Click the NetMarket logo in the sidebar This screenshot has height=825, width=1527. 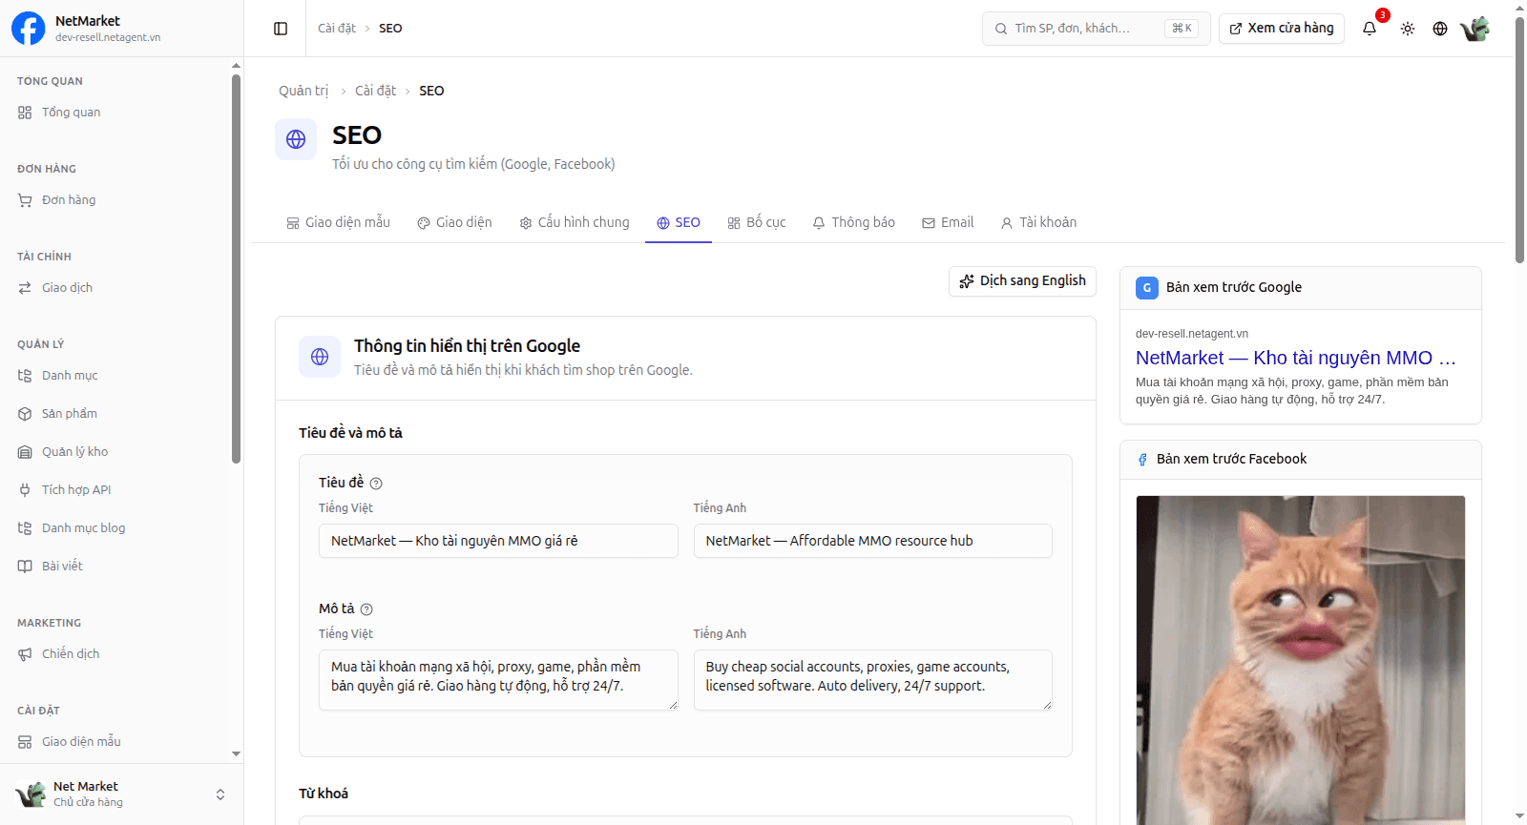tap(28, 29)
